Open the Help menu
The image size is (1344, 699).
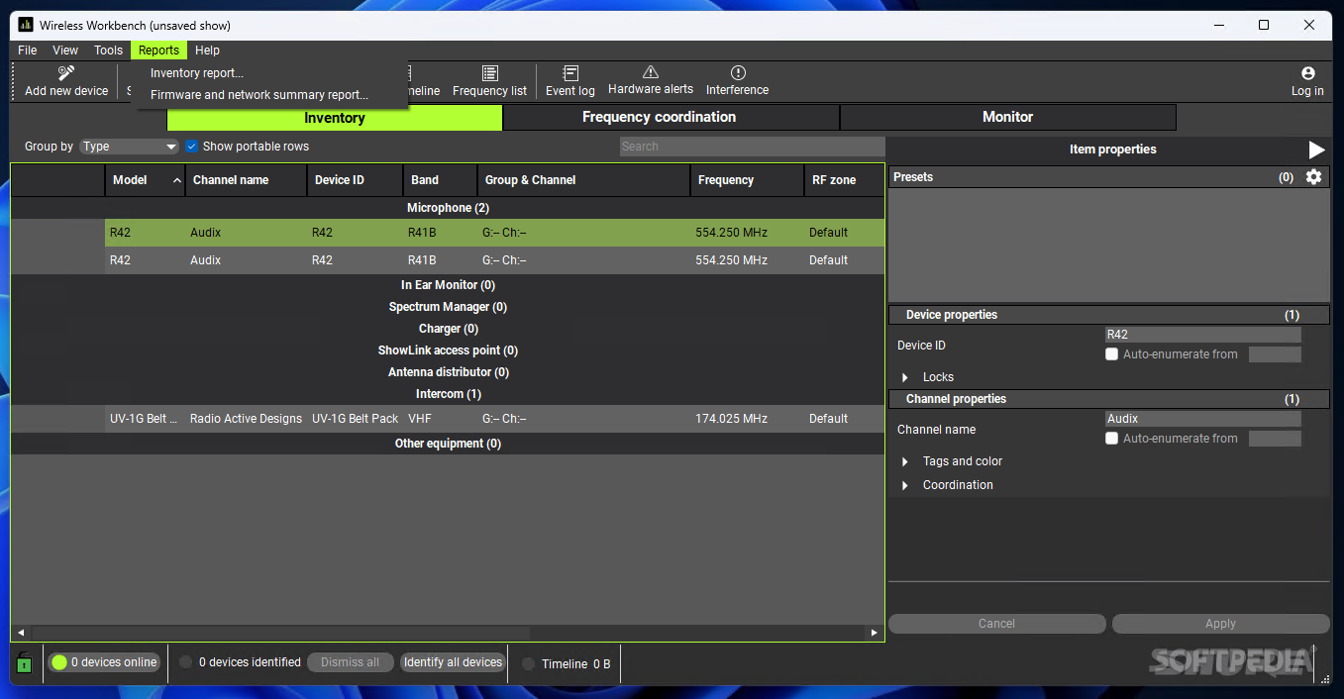coord(207,50)
